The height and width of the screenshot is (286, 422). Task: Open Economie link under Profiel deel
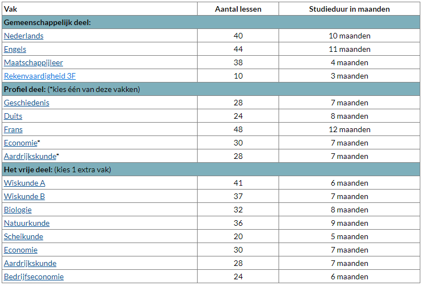[20, 143]
